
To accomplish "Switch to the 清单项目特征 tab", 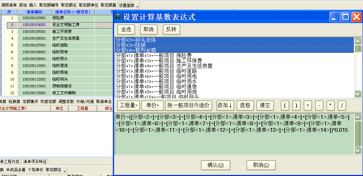I will click(x=35, y=161).
